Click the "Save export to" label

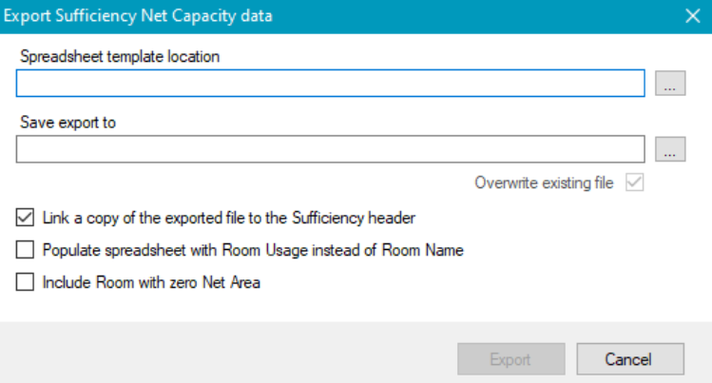point(67,124)
